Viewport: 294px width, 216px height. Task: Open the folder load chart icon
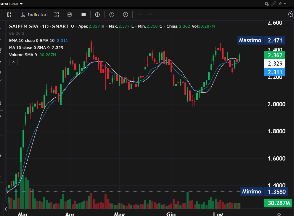(x=83, y=15)
